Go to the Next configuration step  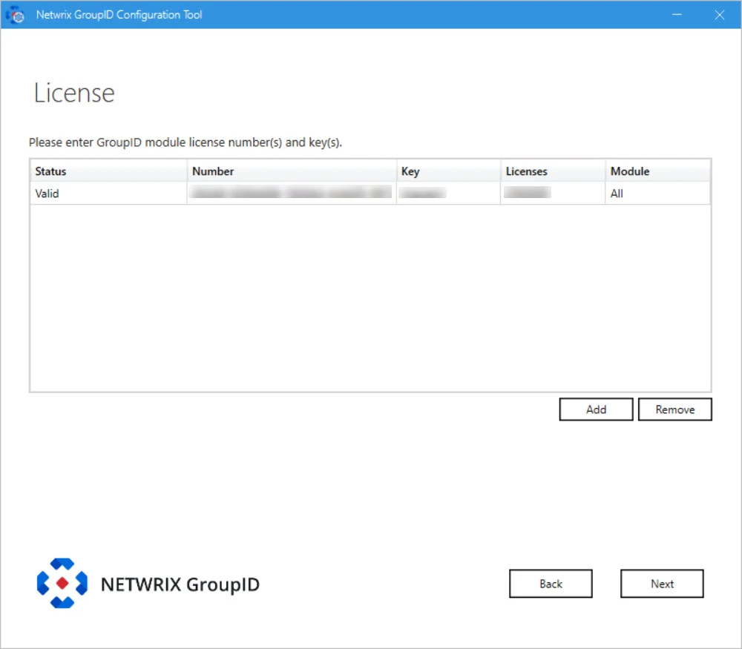pos(662,584)
